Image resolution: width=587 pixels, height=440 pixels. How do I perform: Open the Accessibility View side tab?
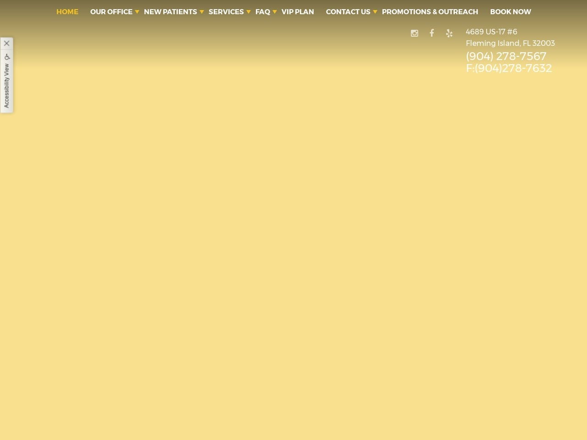point(6,86)
